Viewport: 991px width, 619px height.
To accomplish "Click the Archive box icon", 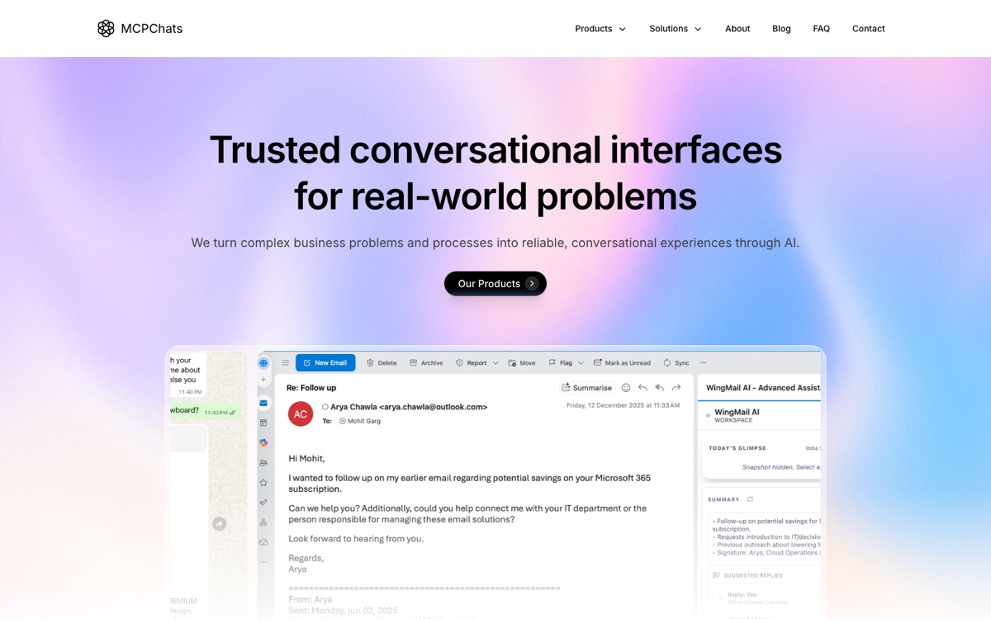I will (x=414, y=362).
